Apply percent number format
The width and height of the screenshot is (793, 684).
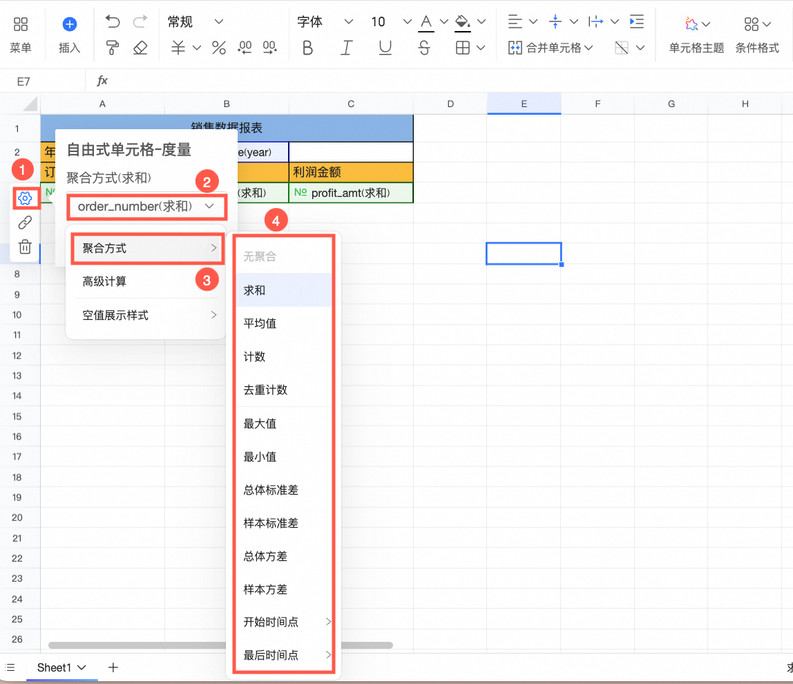point(218,48)
